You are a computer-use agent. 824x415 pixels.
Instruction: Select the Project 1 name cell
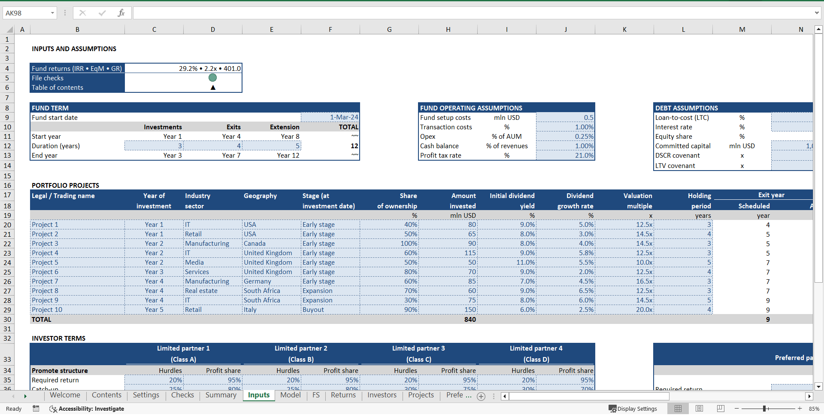coord(77,225)
